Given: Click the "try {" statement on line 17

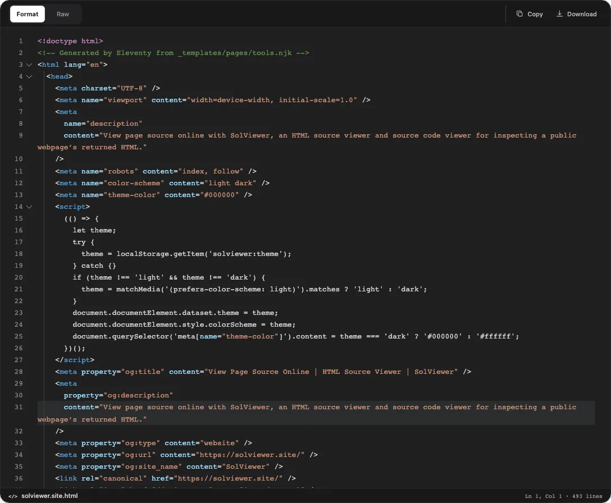Looking at the screenshot, I should 83,242.
